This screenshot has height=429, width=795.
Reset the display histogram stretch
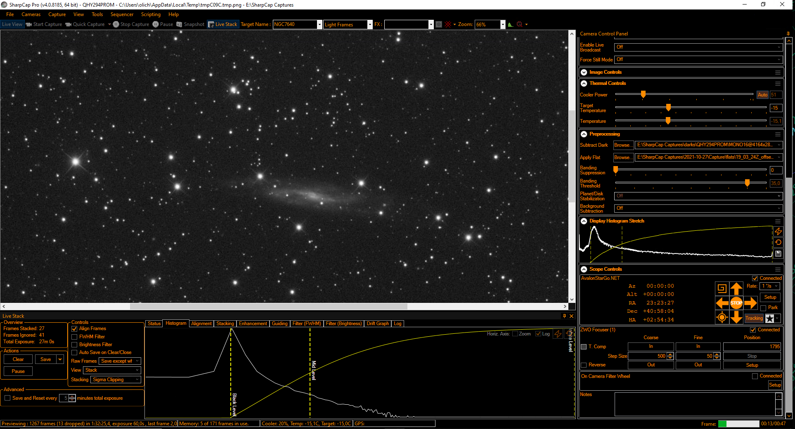click(x=778, y=242)
